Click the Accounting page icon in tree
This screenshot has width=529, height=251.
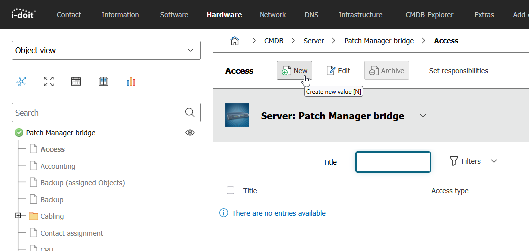33,166
